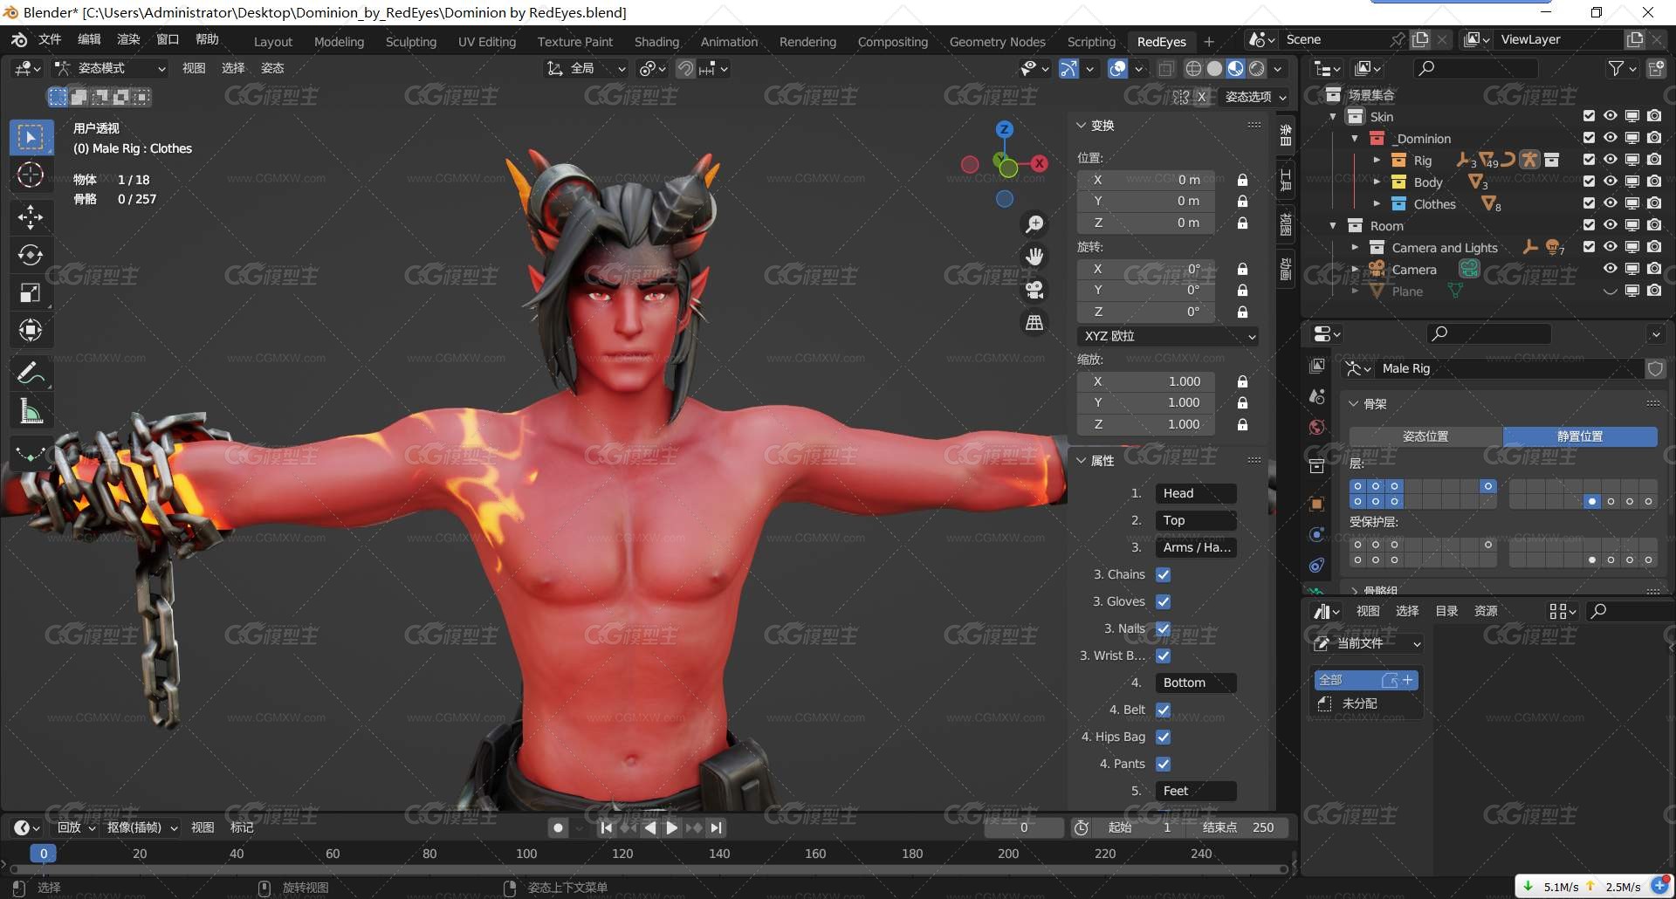Open the Sculpting workspace tab
Screen dimensions: 1676x899
pos(411,42)
